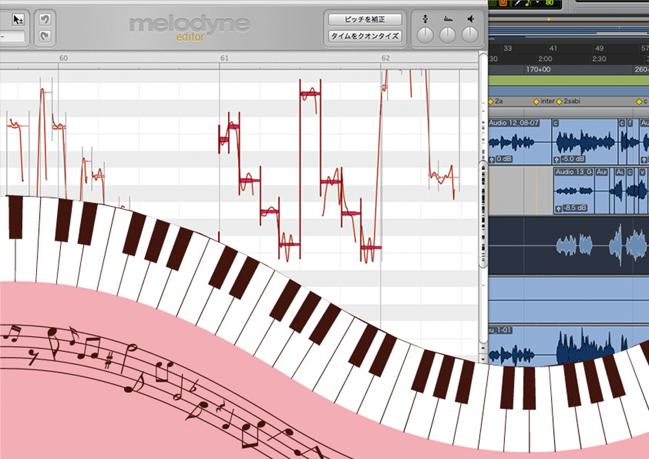Click the -5.0 dB clip gain value
This screenshot has width=649, height=459.
click(x=573, y=159)
